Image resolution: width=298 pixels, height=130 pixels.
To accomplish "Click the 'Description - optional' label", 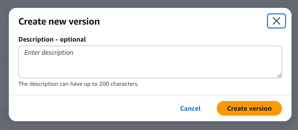I will 52,39.
